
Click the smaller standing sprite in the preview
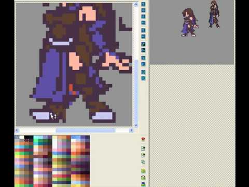click(214, 15)
